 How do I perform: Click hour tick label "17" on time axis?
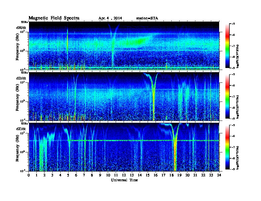point(163,175)
